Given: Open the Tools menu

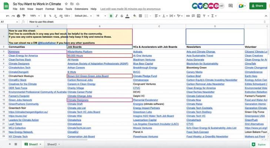Looking at the screenshot, I should click(69, 9).
